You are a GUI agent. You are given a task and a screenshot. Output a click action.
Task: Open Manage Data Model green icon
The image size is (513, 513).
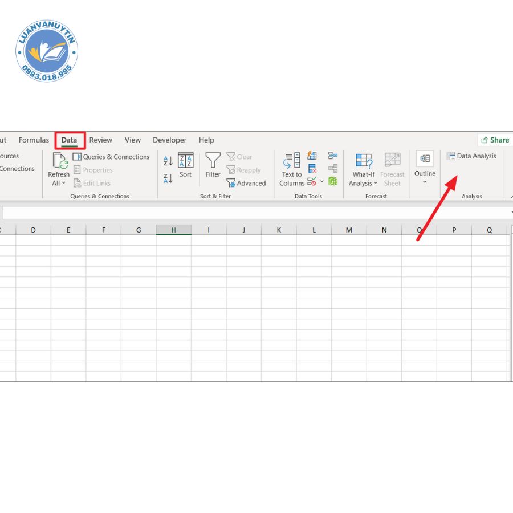[x=333, y=181]
